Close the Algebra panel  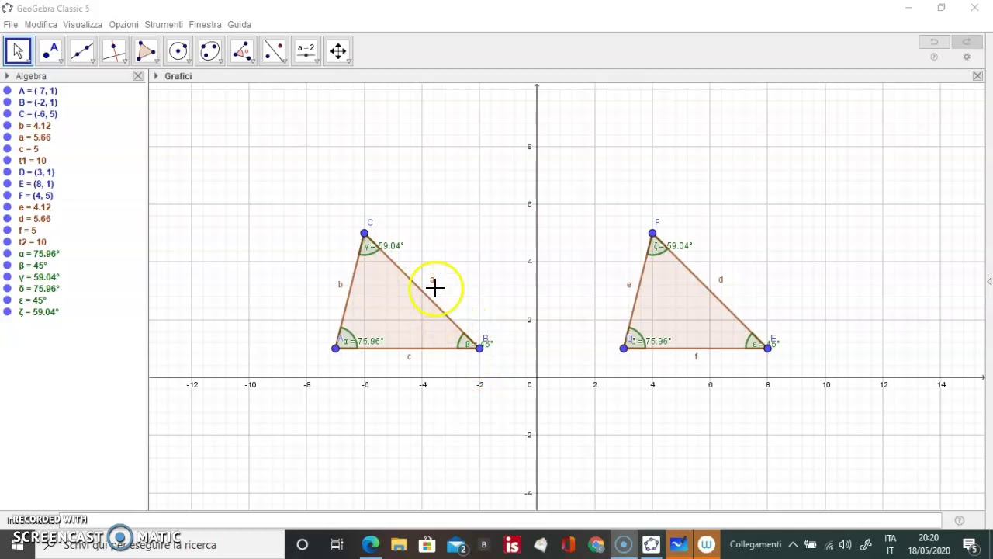click(138, 76)
